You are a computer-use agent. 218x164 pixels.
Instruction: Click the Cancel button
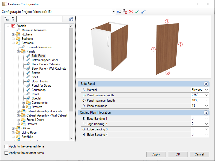point(199,154)
